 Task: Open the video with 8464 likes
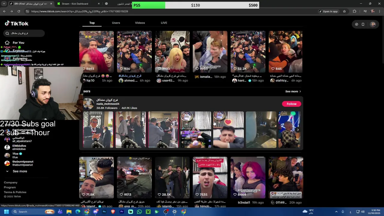click(248, 178)
